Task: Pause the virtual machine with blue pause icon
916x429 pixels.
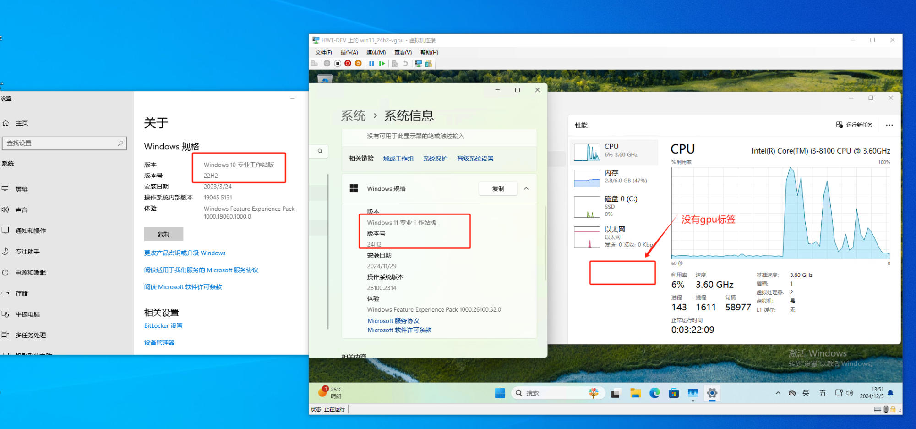Action: (x=371, y=63)
